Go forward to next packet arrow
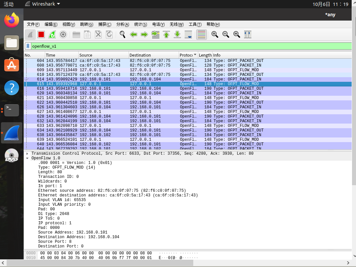Image resolution: width=356 pixels, height=267 pixels. [144, 35]
